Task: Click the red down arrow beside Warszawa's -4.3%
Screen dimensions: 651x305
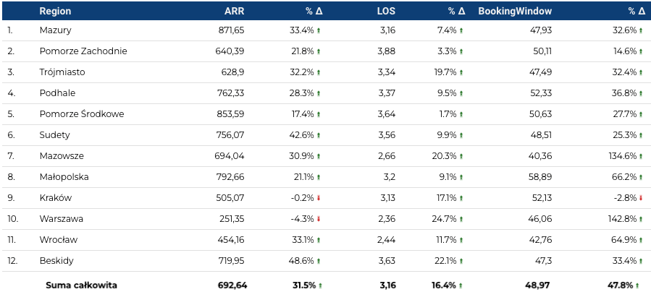Action: [319, 219]
